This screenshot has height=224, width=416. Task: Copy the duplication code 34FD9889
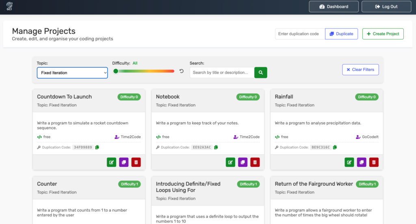pyautogui.click(x=97, y=147)
